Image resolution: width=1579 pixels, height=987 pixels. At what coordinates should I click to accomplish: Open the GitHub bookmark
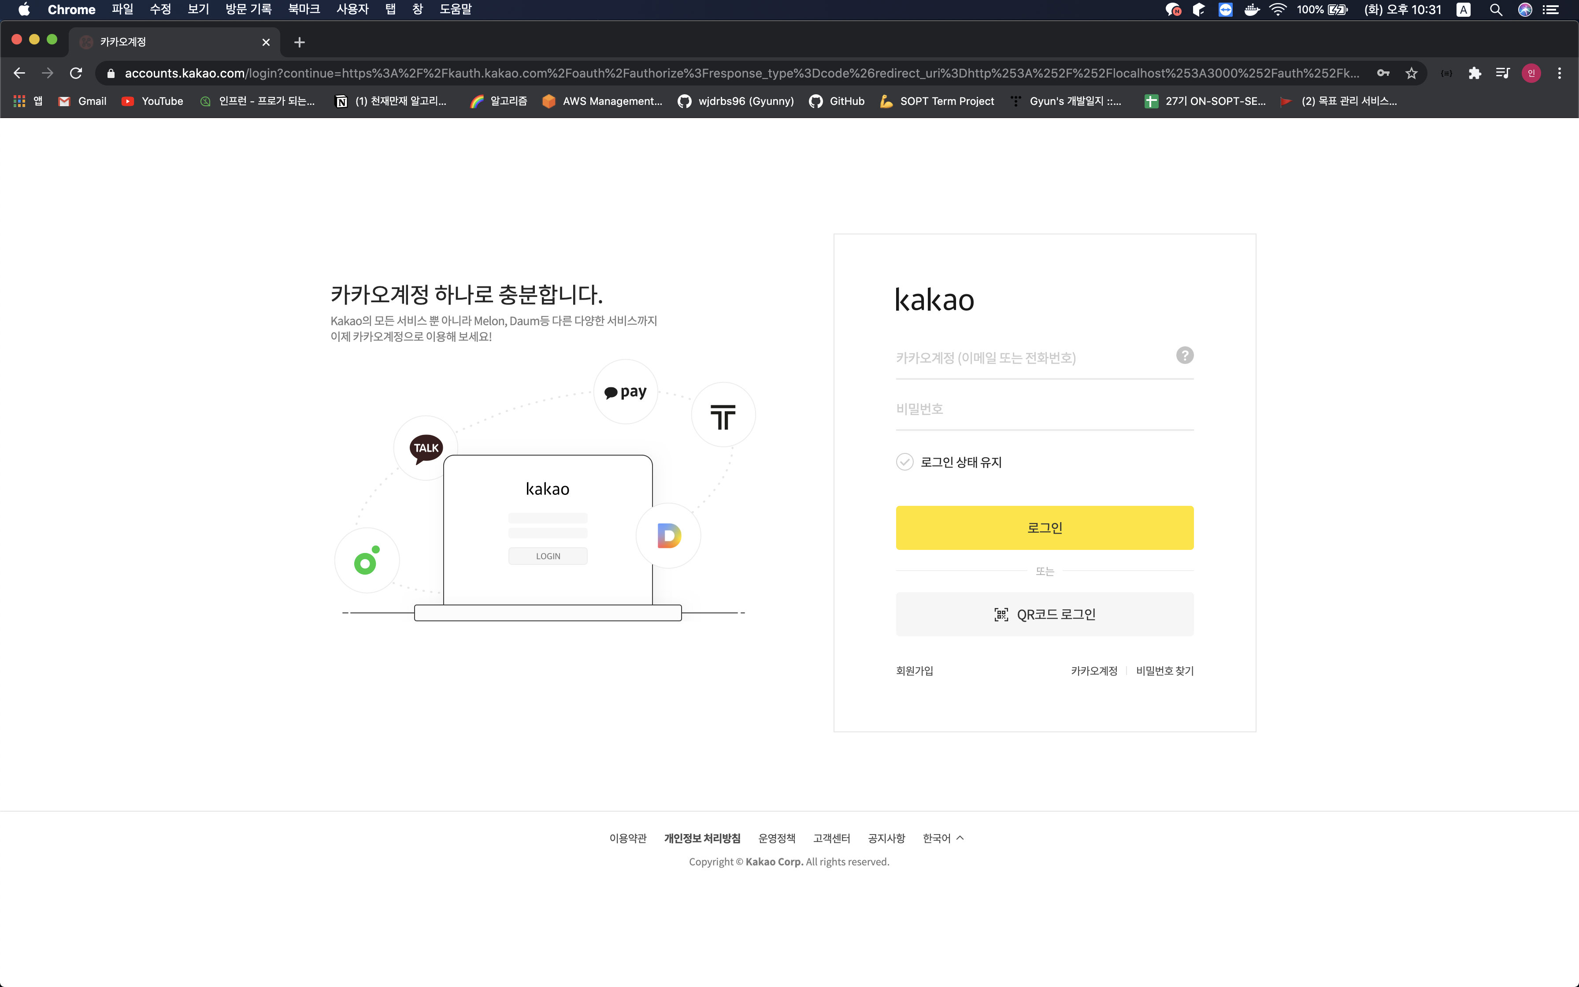click(x=837, y=101)
